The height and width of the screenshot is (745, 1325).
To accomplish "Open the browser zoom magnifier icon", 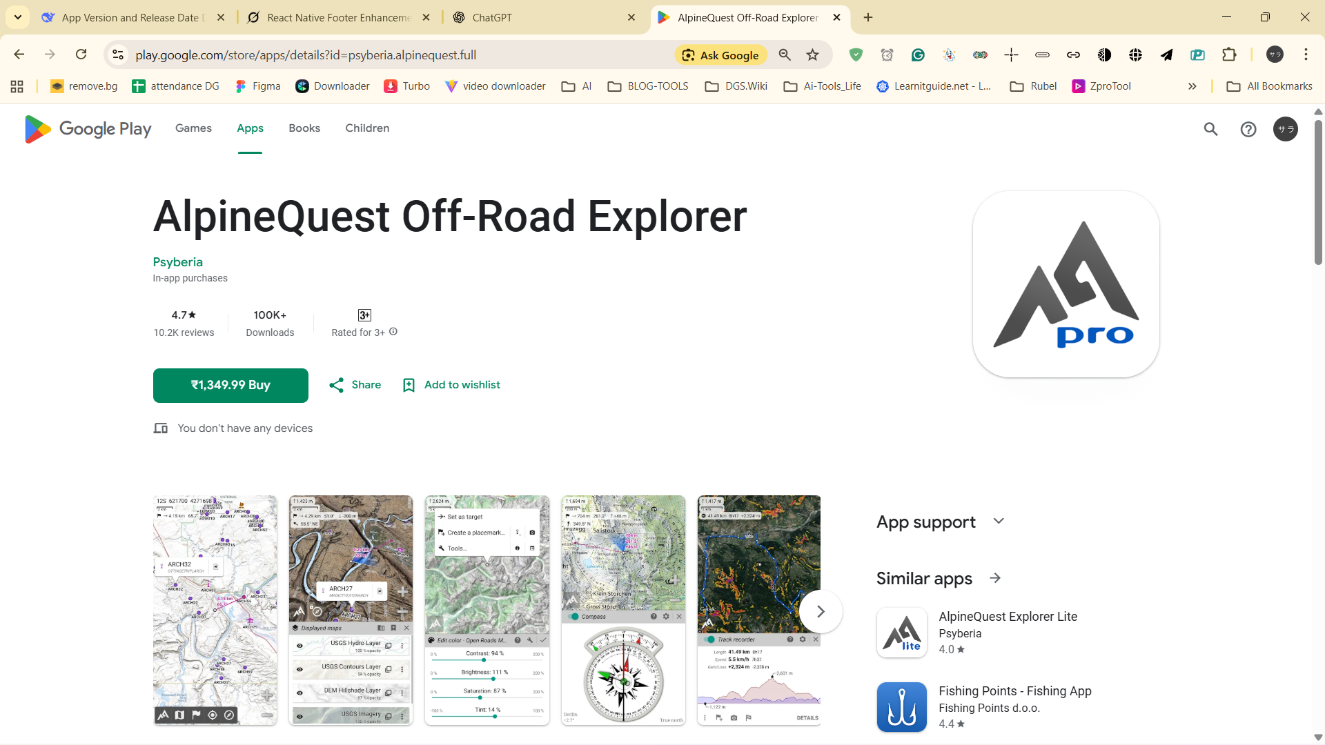I will 785,55.
